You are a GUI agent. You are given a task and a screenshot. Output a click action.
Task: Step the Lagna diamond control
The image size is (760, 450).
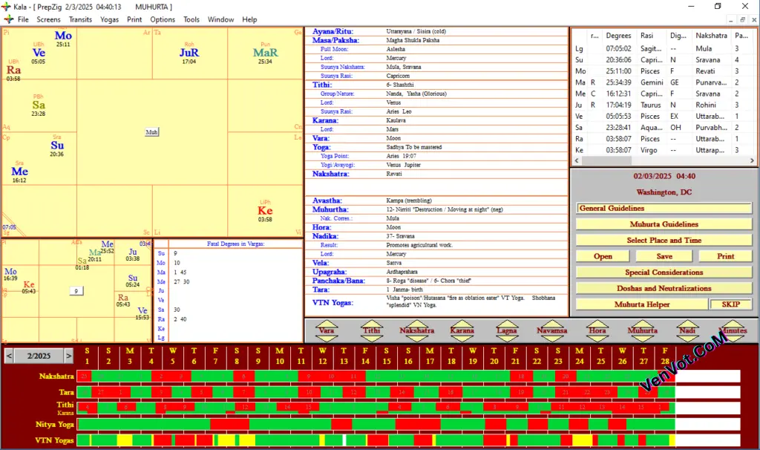[x=507, y=330]
